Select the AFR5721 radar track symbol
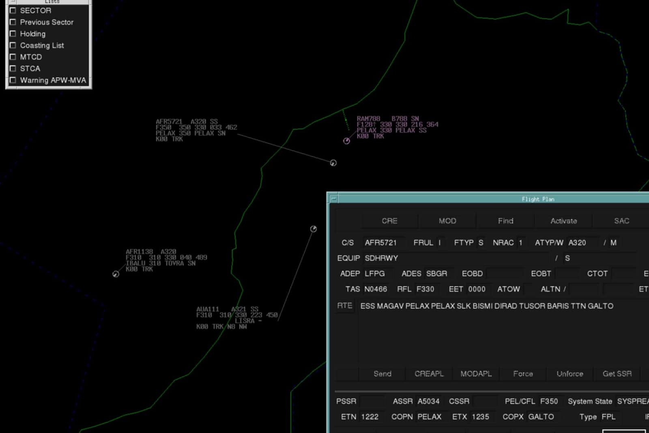 pyautogui.click(x=333, y=163)
